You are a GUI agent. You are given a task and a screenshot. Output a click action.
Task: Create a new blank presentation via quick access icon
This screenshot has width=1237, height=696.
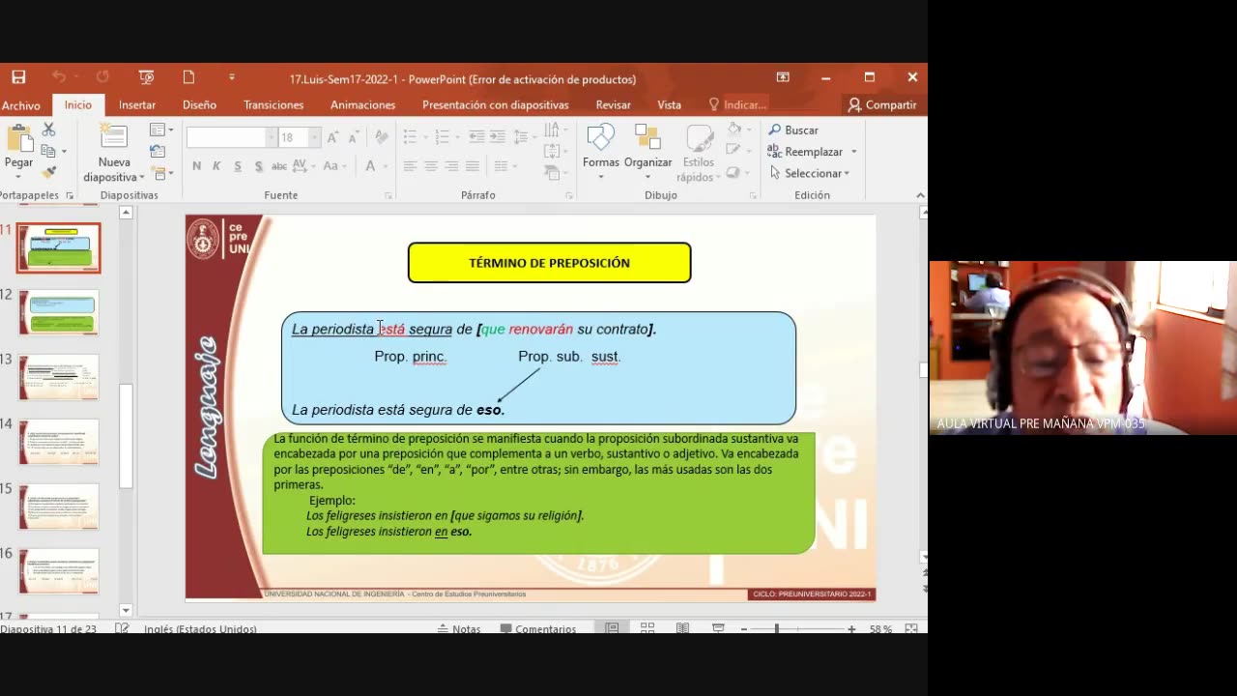189,77
